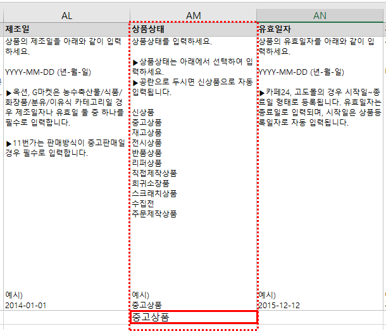Click 직접제작상품 in the status list
Viewport: 386px width, 331px height.
tap(154, 173)
